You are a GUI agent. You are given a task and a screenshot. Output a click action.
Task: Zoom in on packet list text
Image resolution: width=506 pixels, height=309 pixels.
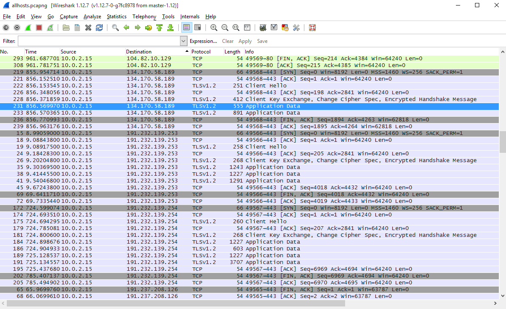point(214,28)
